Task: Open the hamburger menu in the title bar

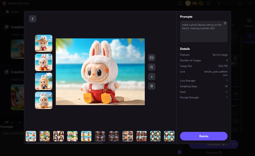Action: [219, 3]
